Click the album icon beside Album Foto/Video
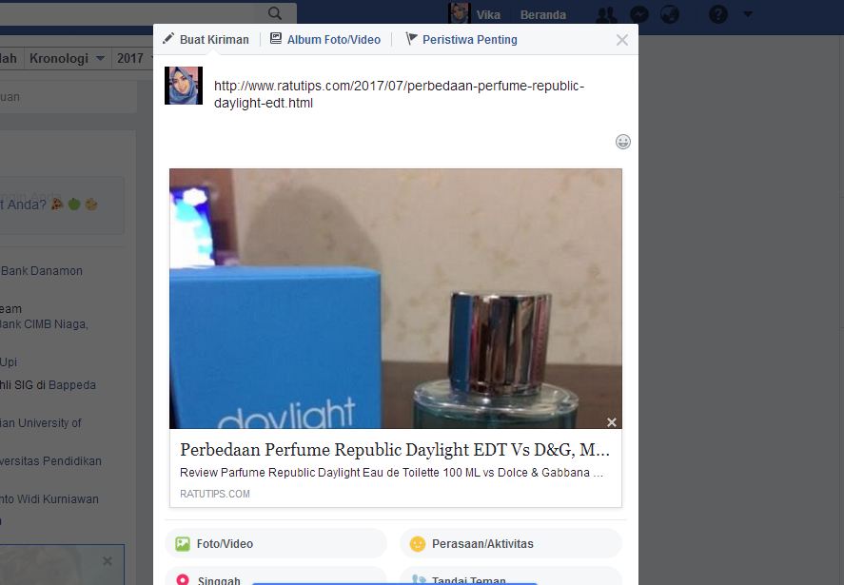The height and width of the screenshot is (585, 844). (276, 38)
